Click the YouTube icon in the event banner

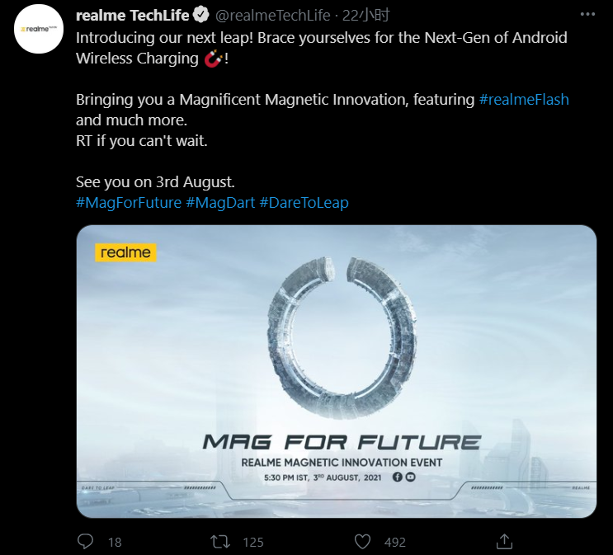[x=411, y=477]
